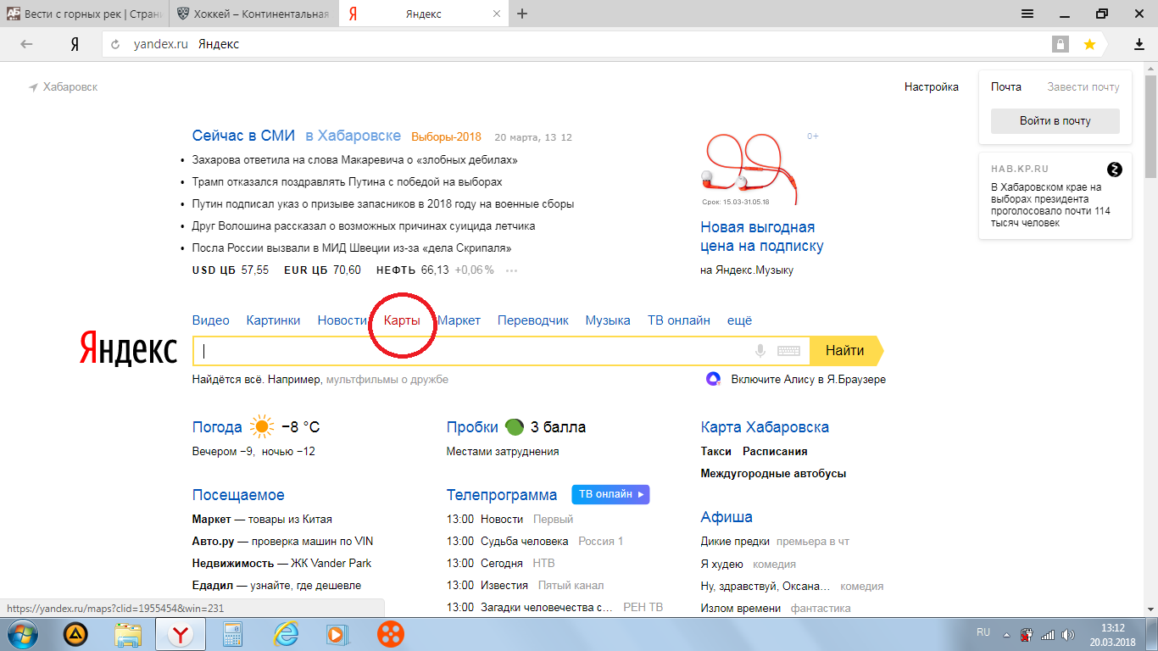Click the volume speaker tray icon
1158x651 pixels.
[1068, 634]
